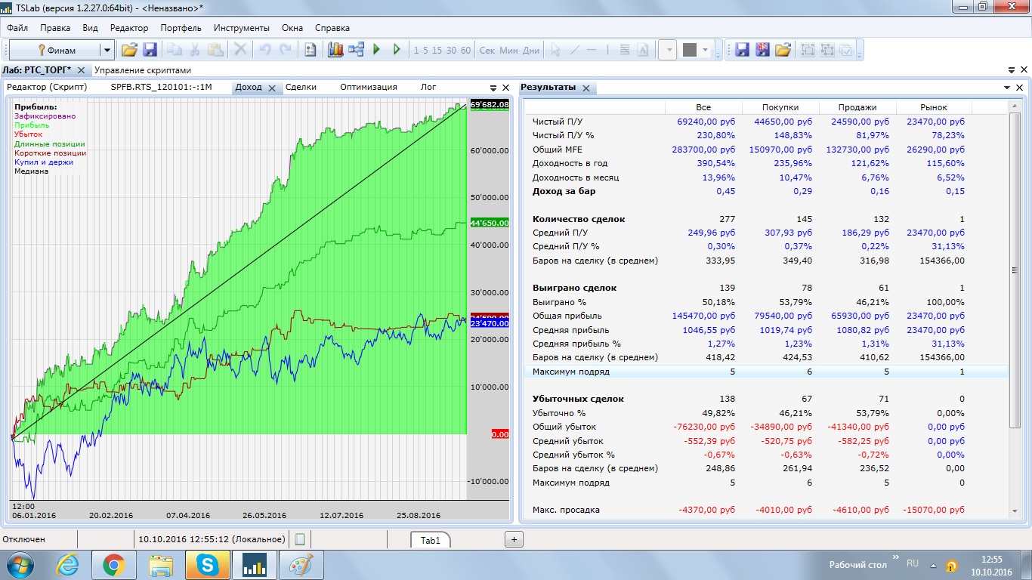Open Skype from the Windows taskbar
Image resolution: width=1032 pixels, height=580 pixels.
pos(206,565)
